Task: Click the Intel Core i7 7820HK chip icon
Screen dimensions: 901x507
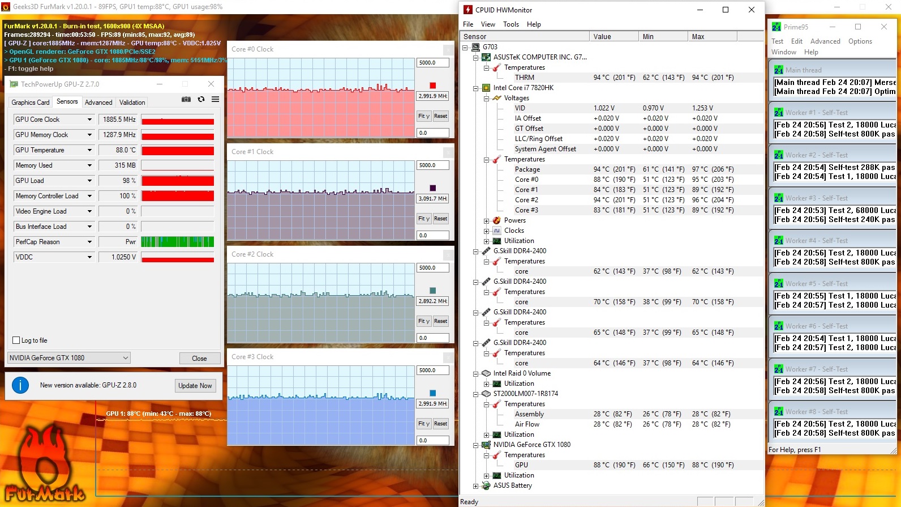Action: (x=486, y=88)
